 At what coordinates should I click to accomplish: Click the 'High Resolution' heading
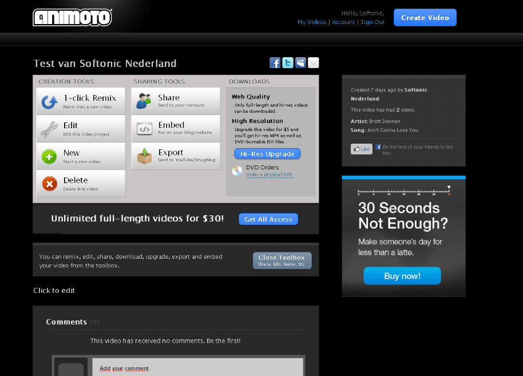pos(257,121)
